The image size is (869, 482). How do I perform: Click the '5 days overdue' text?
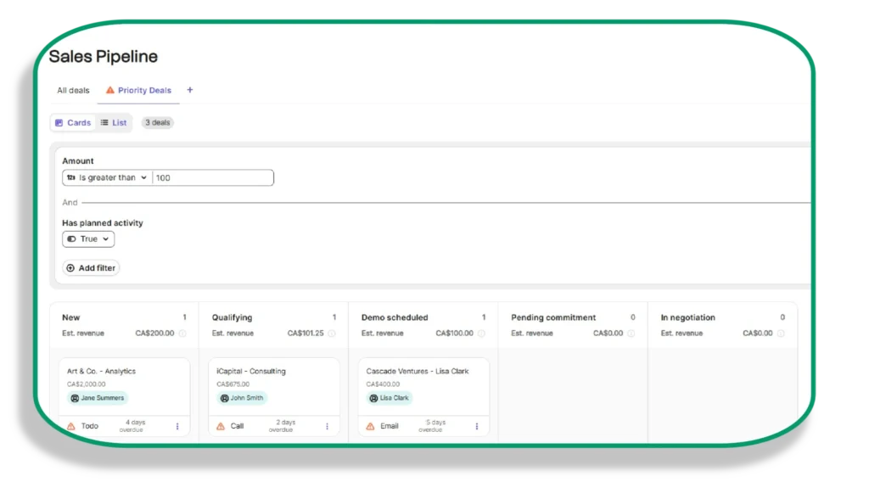432,426
